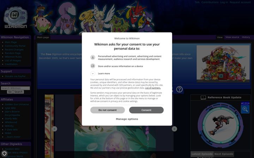Screen dimensions: 254x158
Task: Select the View tab
Action: (220, 38)
